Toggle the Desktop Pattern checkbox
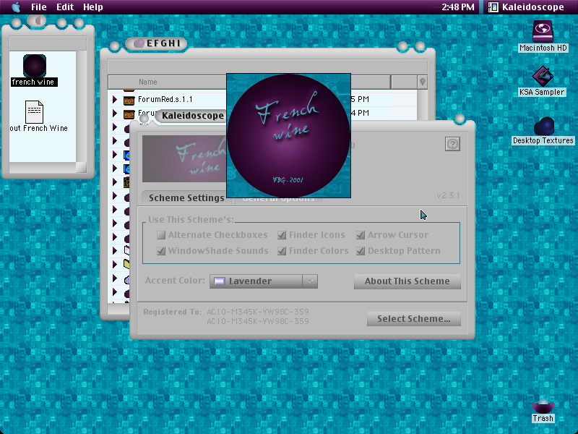Screen dimensions: 578x434 (361, 251)
